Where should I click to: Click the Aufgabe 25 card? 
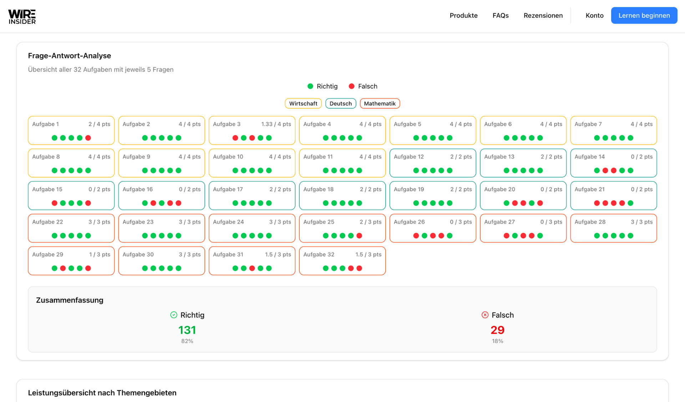click(x=342, y=228)
